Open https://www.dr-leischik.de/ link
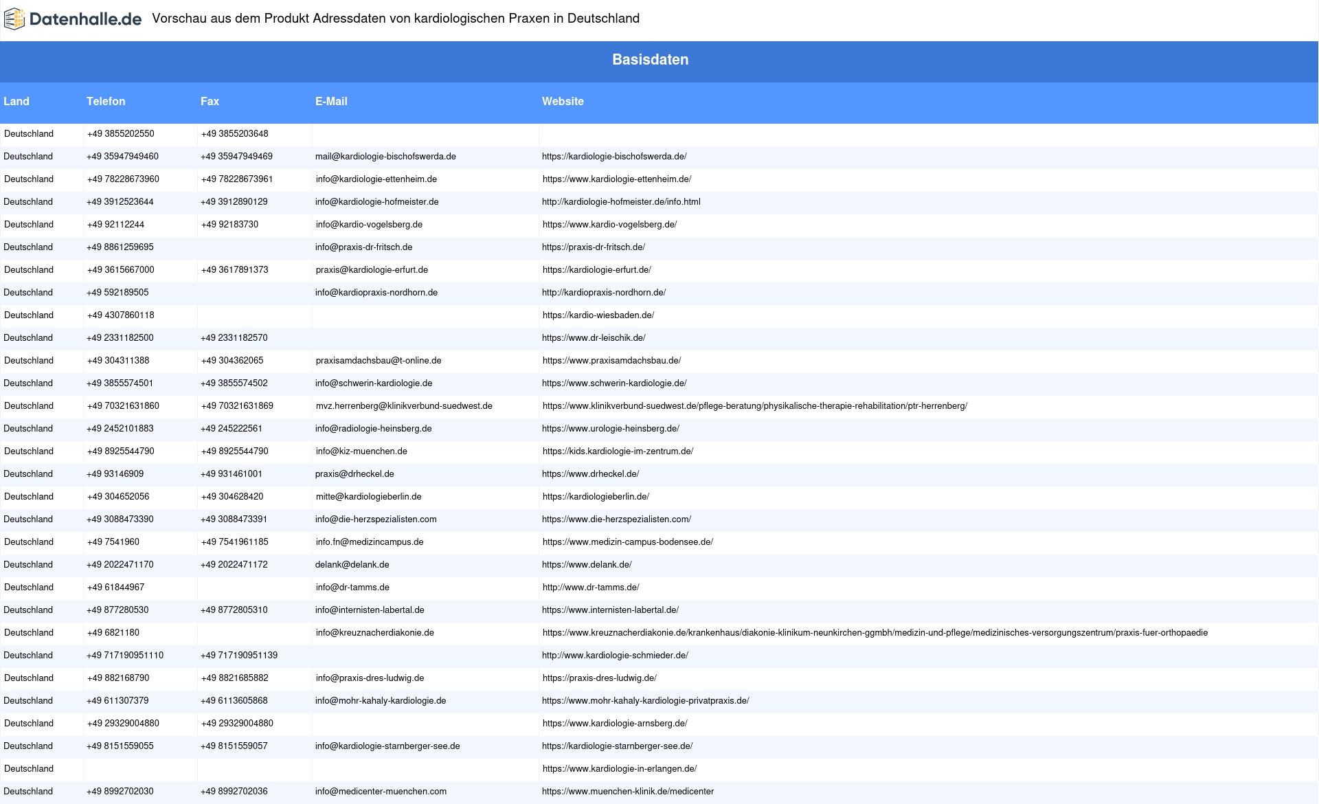Viewport: 1319px width, 804px height. [594, 338]
